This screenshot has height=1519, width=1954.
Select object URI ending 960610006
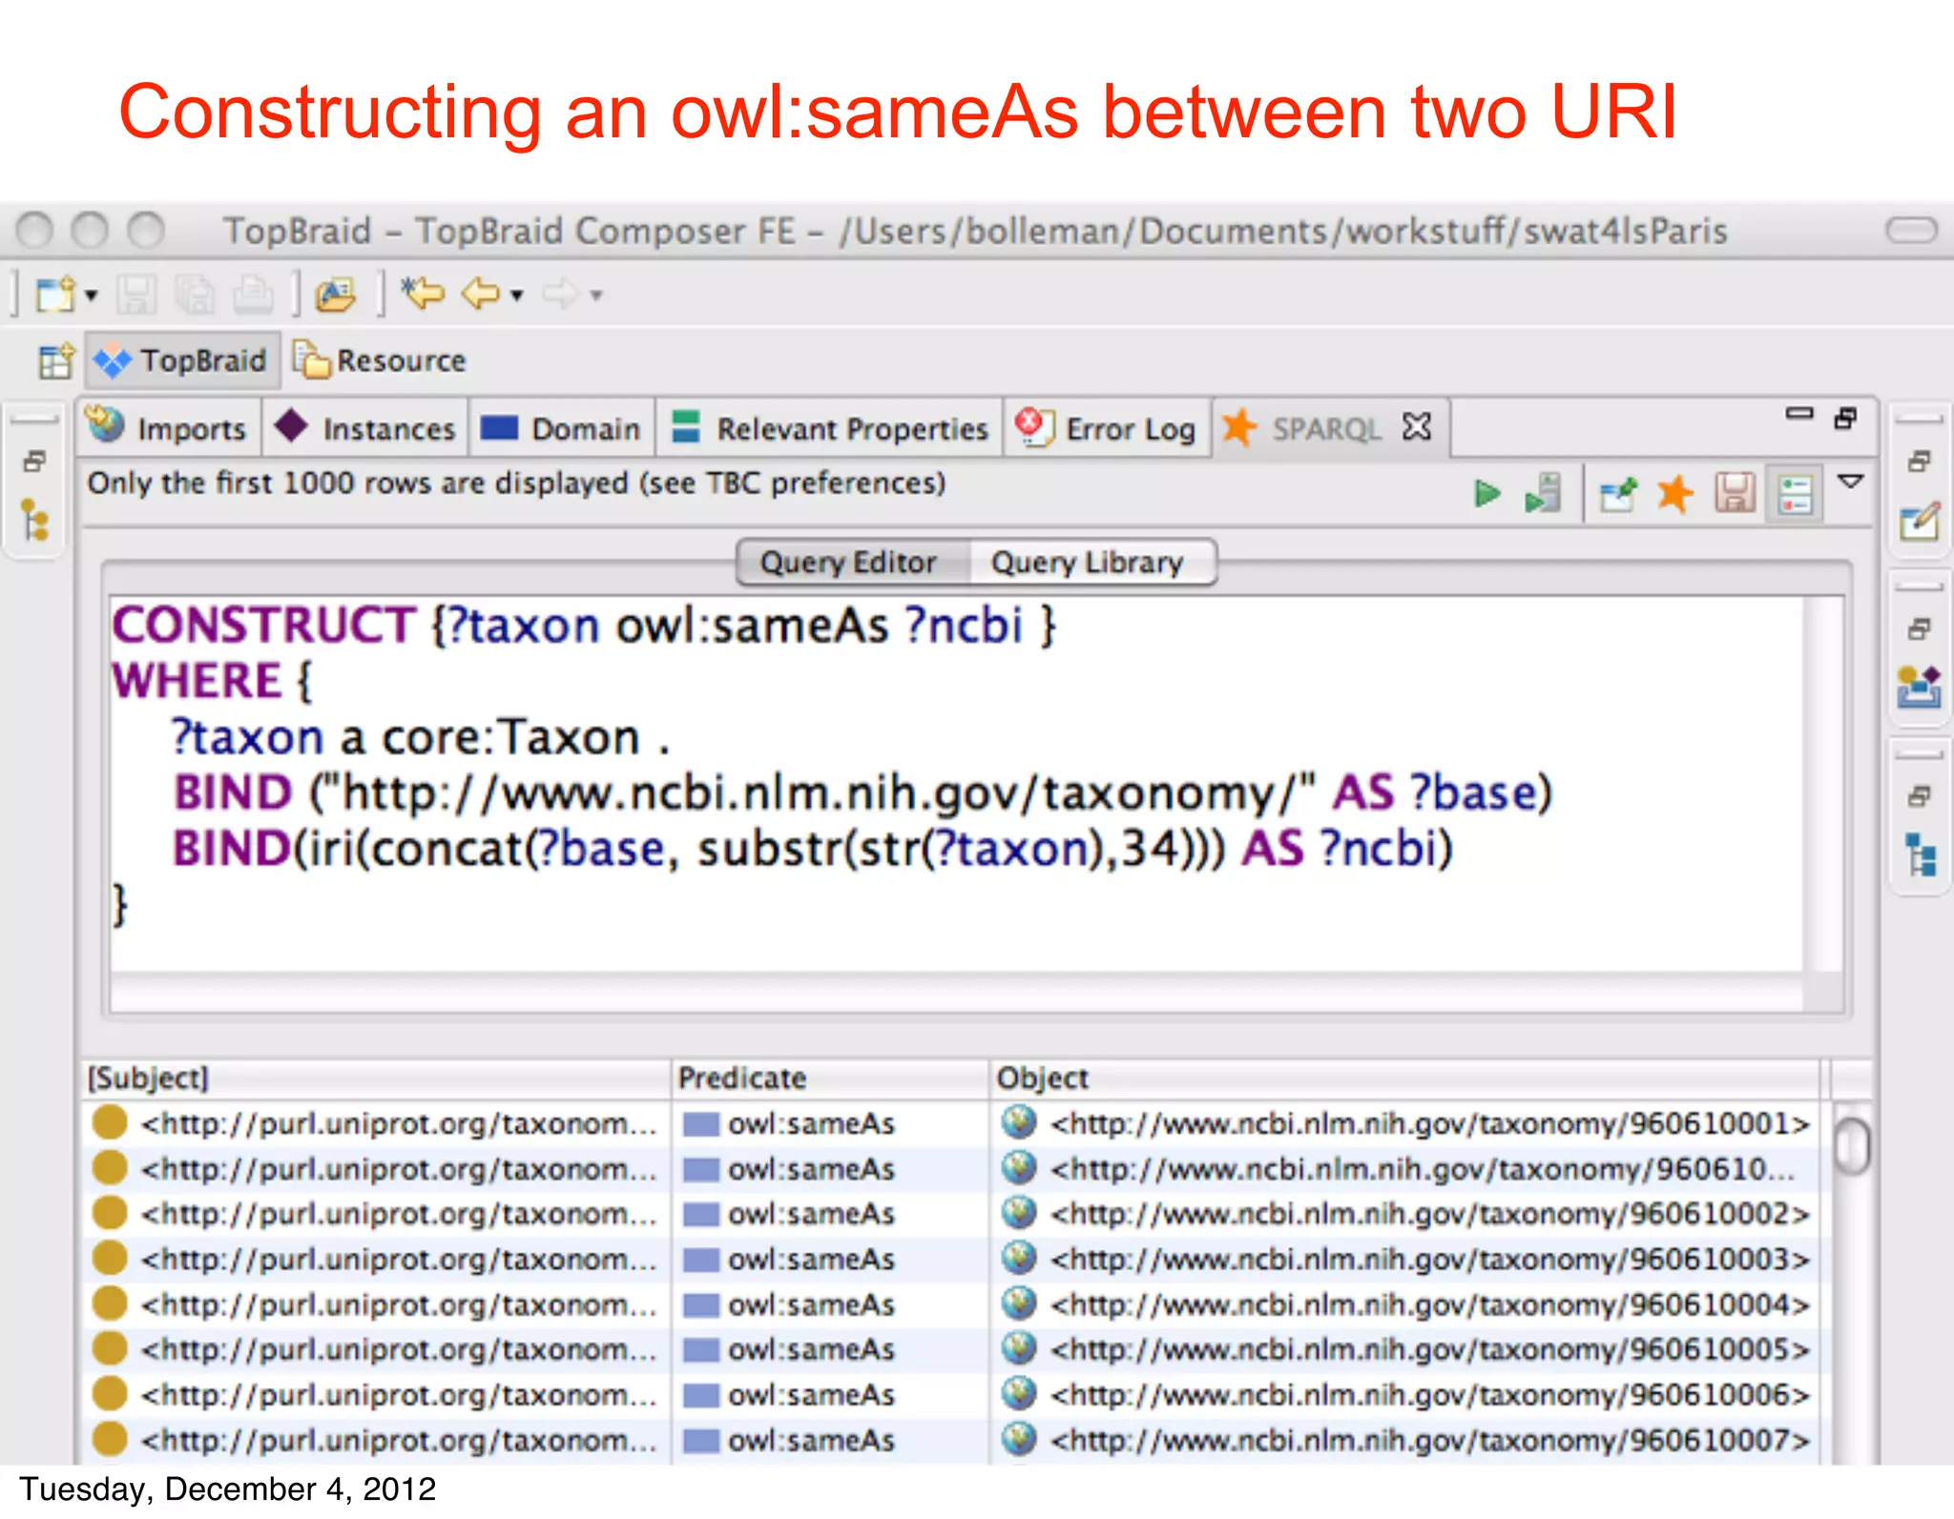point(1430,1395)
